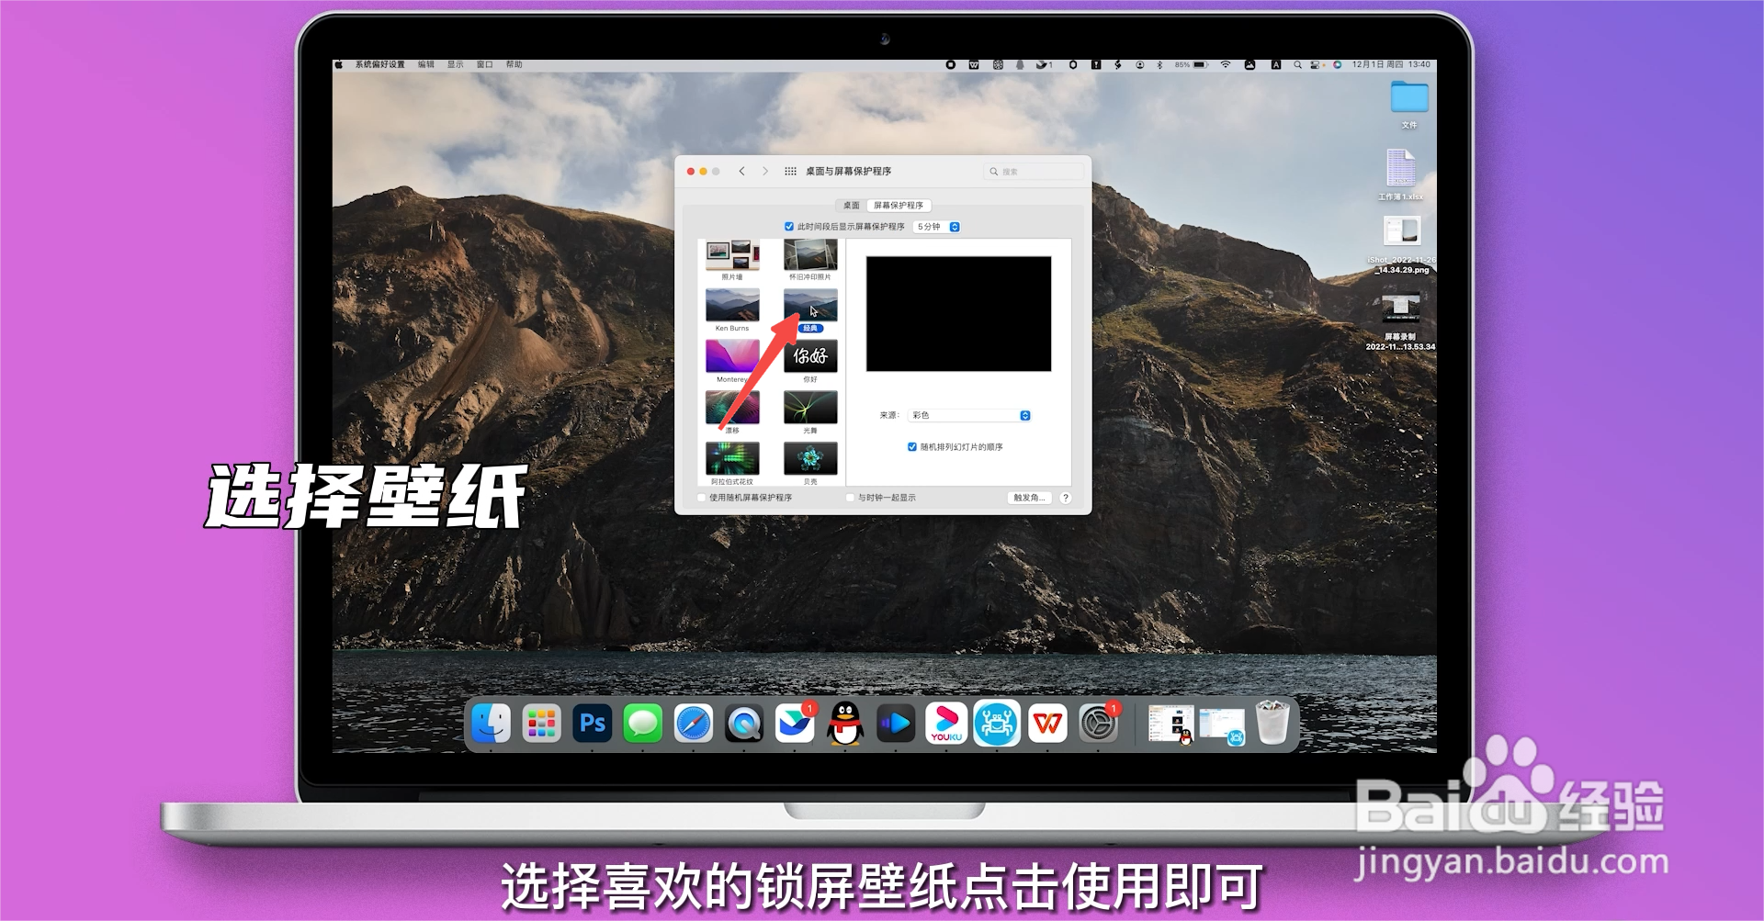The width and height of the screenshot is (1764, 921).
Task: Select the 怀旧冲印照片 screensaver thumbnail
Action: (810, 255)
